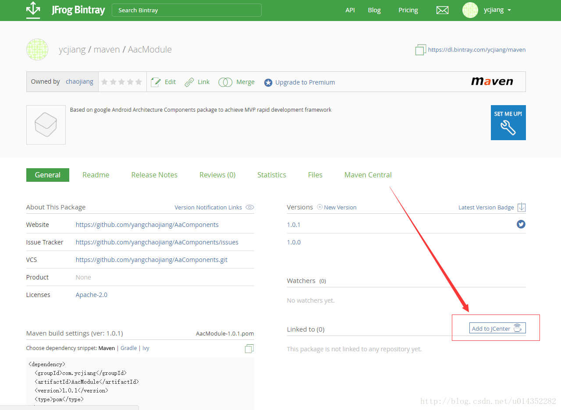Click the Maven logo
The width and height of the screenshot is (561, 410).
click(492, 81)
